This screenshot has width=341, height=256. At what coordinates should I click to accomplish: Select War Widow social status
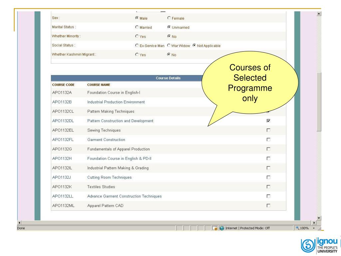[x=169, y=45]
